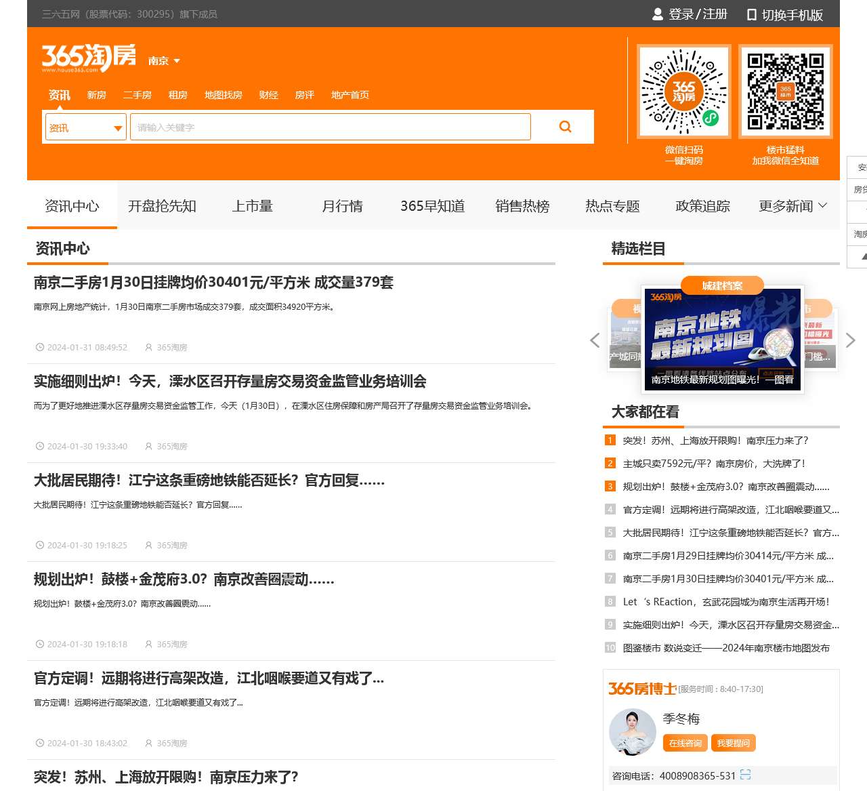Click the person icon beside 登录/注册
867x791 pixels.
656,14
